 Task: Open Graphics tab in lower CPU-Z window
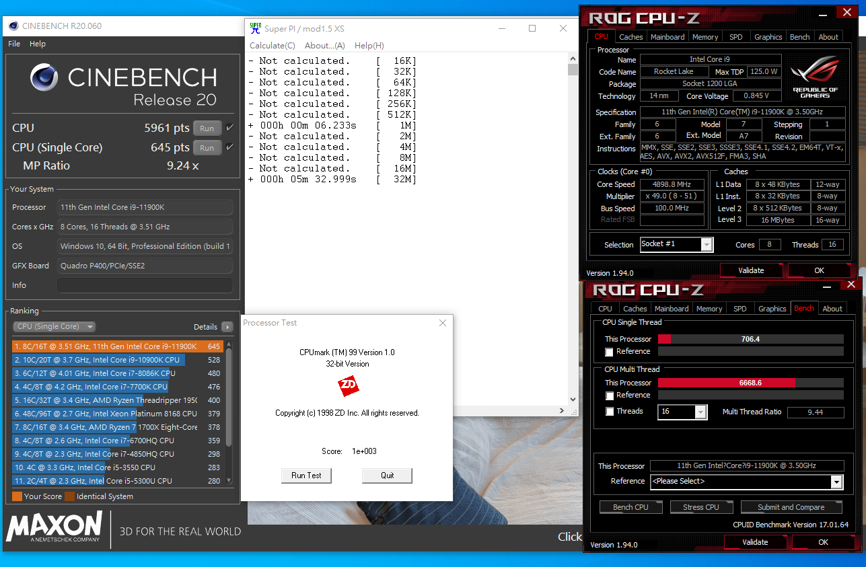pyautogui.click(x=772, y=309)
